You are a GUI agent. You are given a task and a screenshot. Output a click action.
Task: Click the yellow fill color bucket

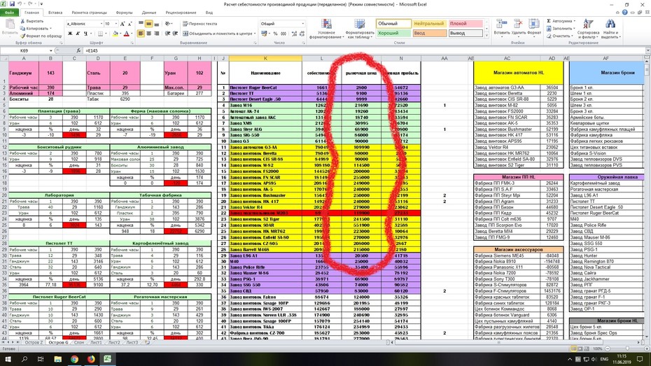point(115,34)
